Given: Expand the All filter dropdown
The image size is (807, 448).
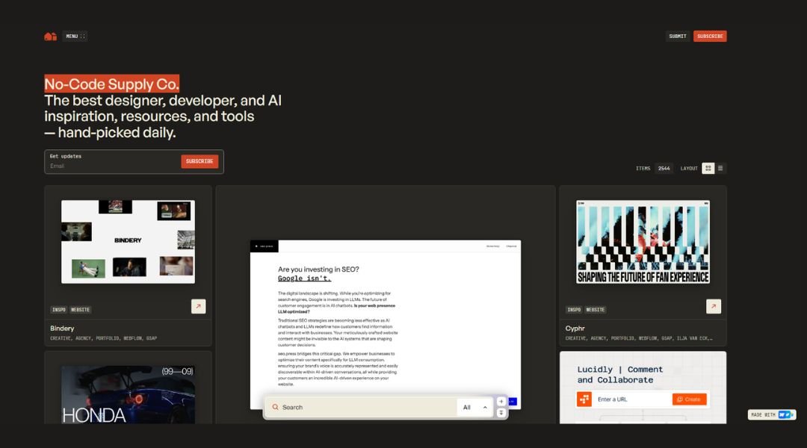Looking at the screenshot, I should pyautogui.click(x=475, y=407).
